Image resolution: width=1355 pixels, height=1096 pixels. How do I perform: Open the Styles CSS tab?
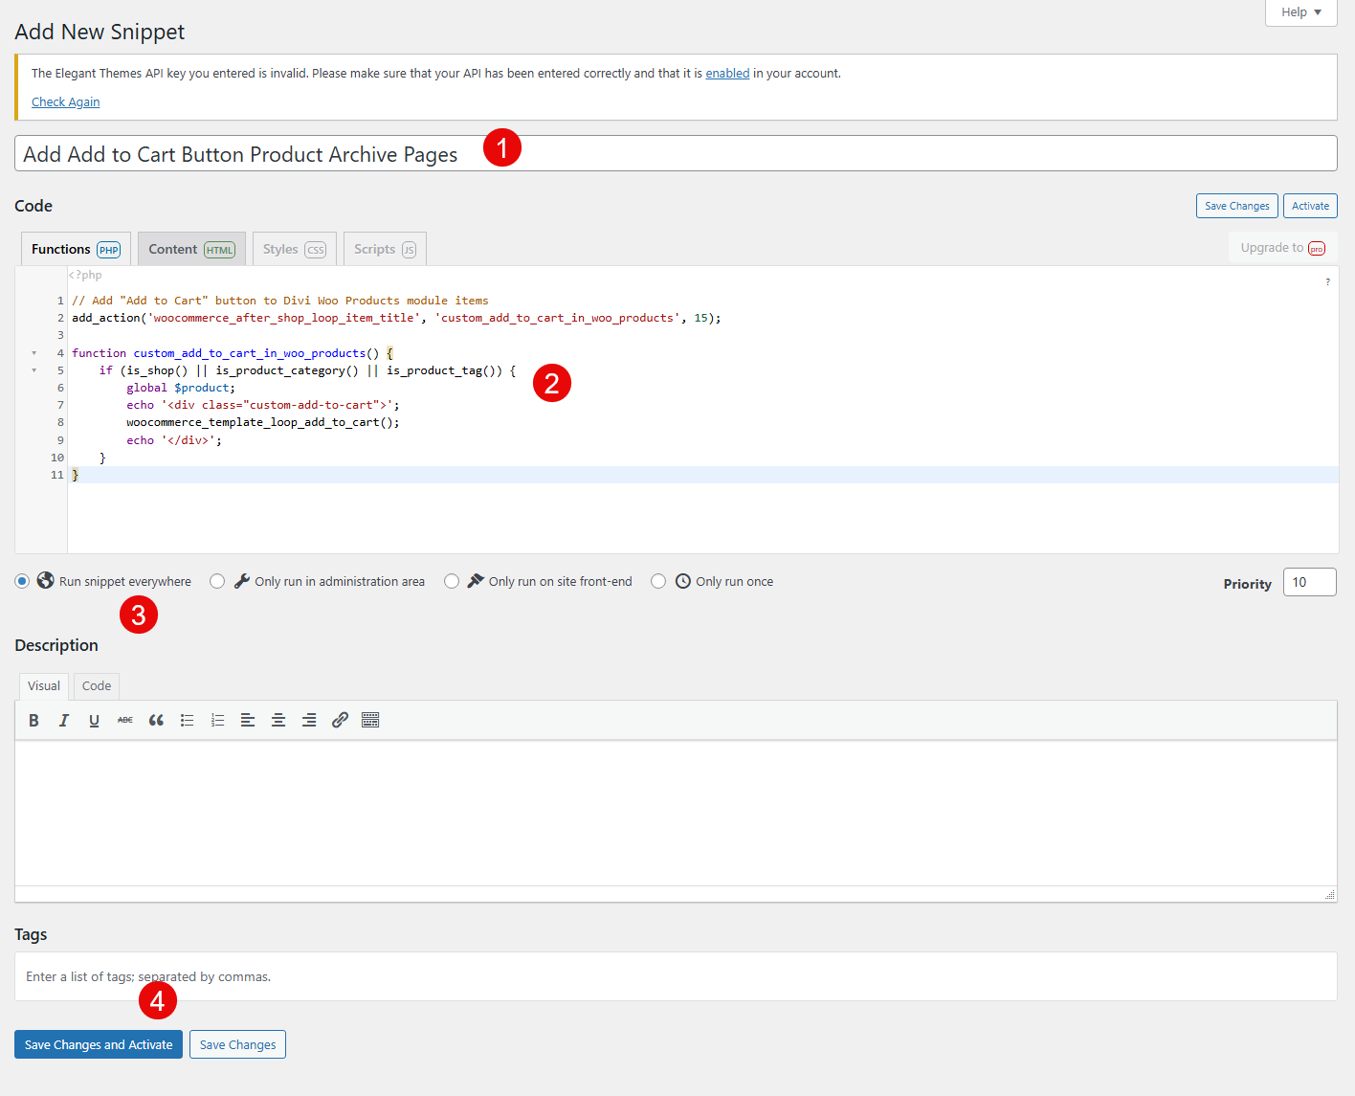295,249
